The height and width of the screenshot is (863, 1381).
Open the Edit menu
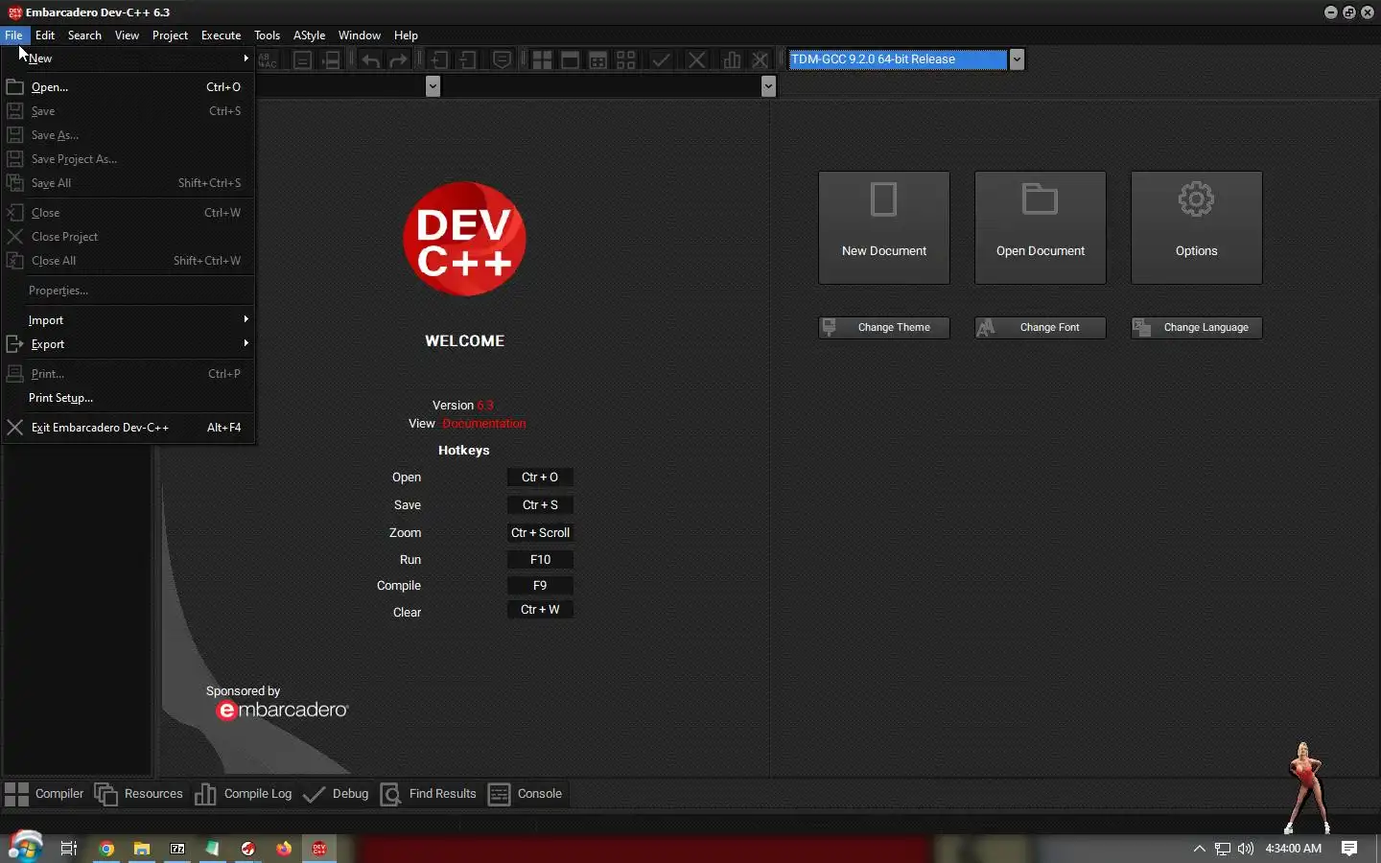[45, 35]
